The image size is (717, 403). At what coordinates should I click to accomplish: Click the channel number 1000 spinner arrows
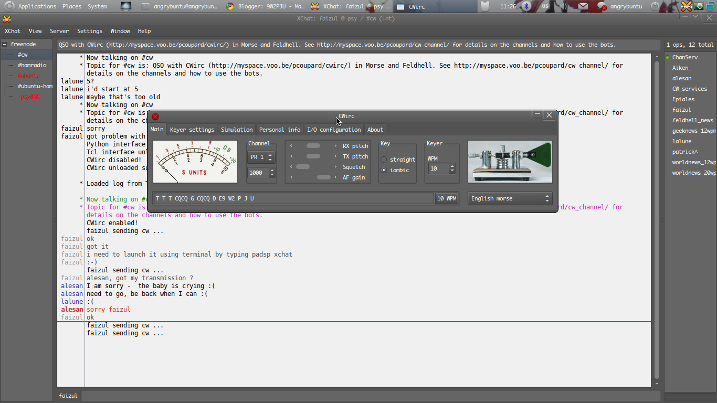[272, 173]
